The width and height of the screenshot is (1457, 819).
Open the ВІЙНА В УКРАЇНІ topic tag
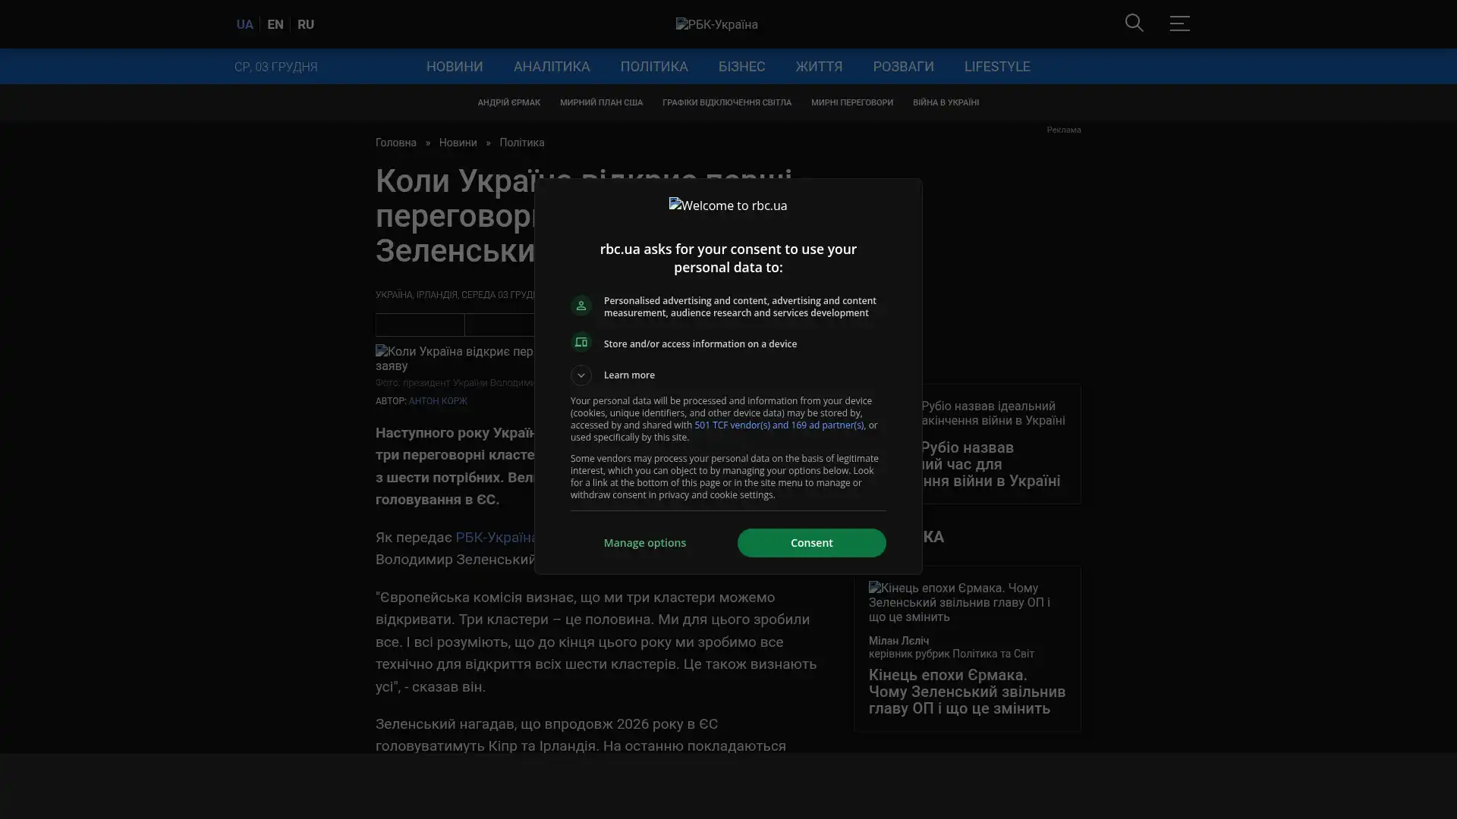[x=945, y=102]
